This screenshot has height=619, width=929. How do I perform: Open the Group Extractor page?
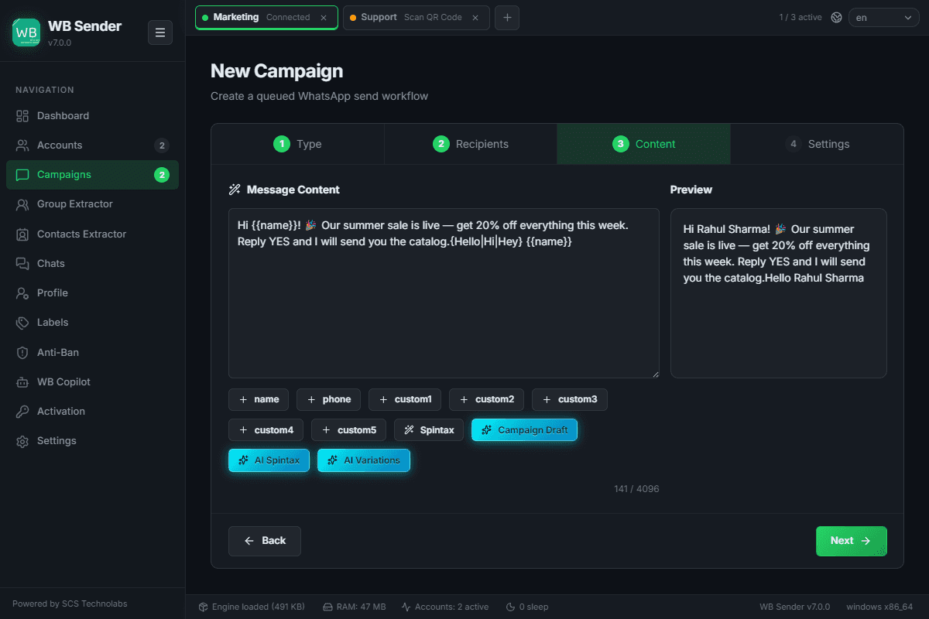pyautogui.click(x=92, y=204)
